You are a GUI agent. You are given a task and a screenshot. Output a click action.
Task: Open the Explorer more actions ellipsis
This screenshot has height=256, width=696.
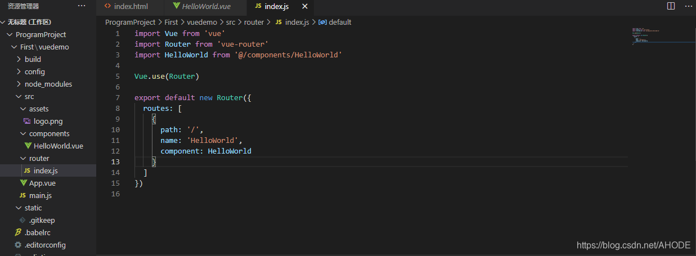(x=82, y=6)
